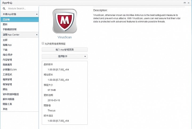Viewport: 192px width, 129px height.
Task: Focus the Module Search input field
Action: (23, 8)
